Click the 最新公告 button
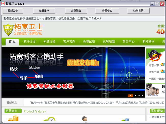 tap(13, 11)
